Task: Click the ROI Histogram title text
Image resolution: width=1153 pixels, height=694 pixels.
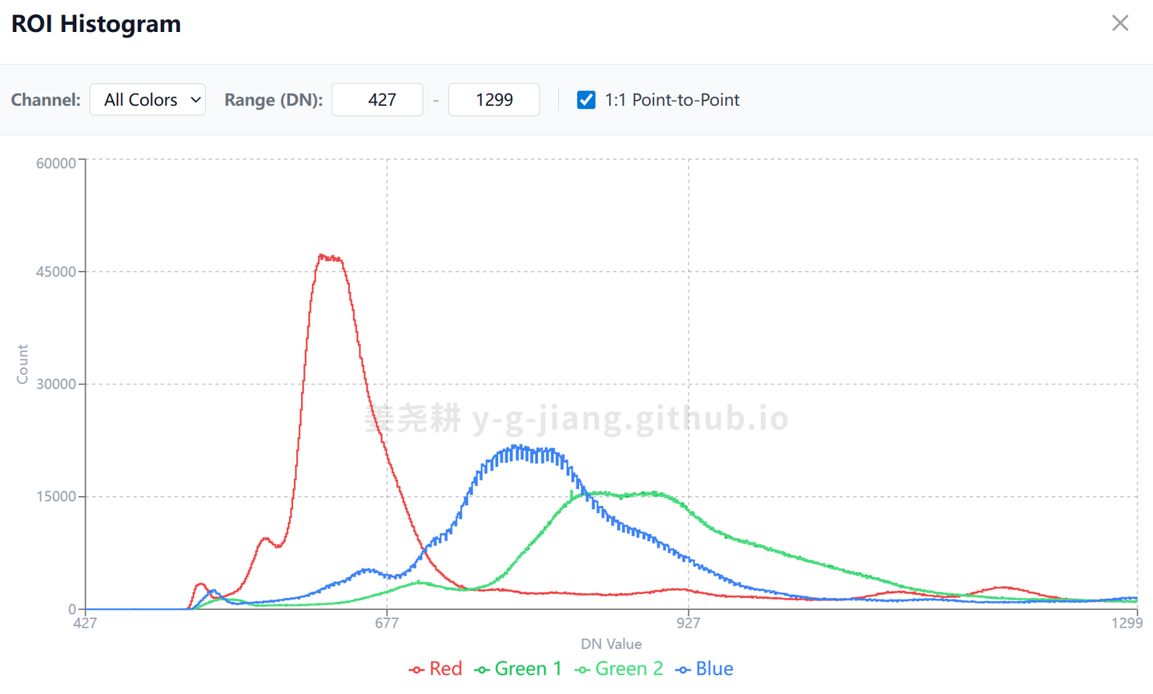Action: [96, 24]
